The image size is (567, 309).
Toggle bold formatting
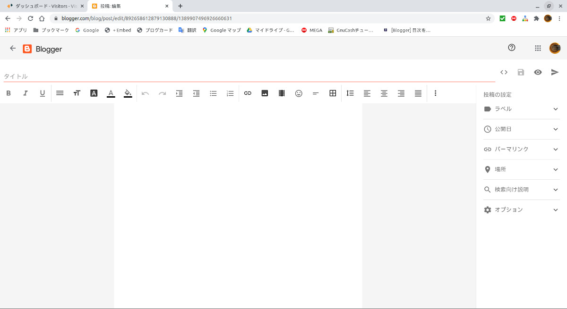point(9,93)
